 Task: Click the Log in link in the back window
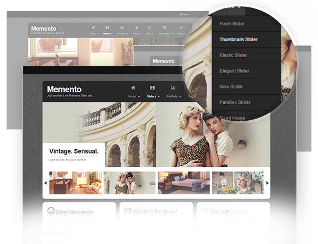pyautogui.click(x=186, y=14)
